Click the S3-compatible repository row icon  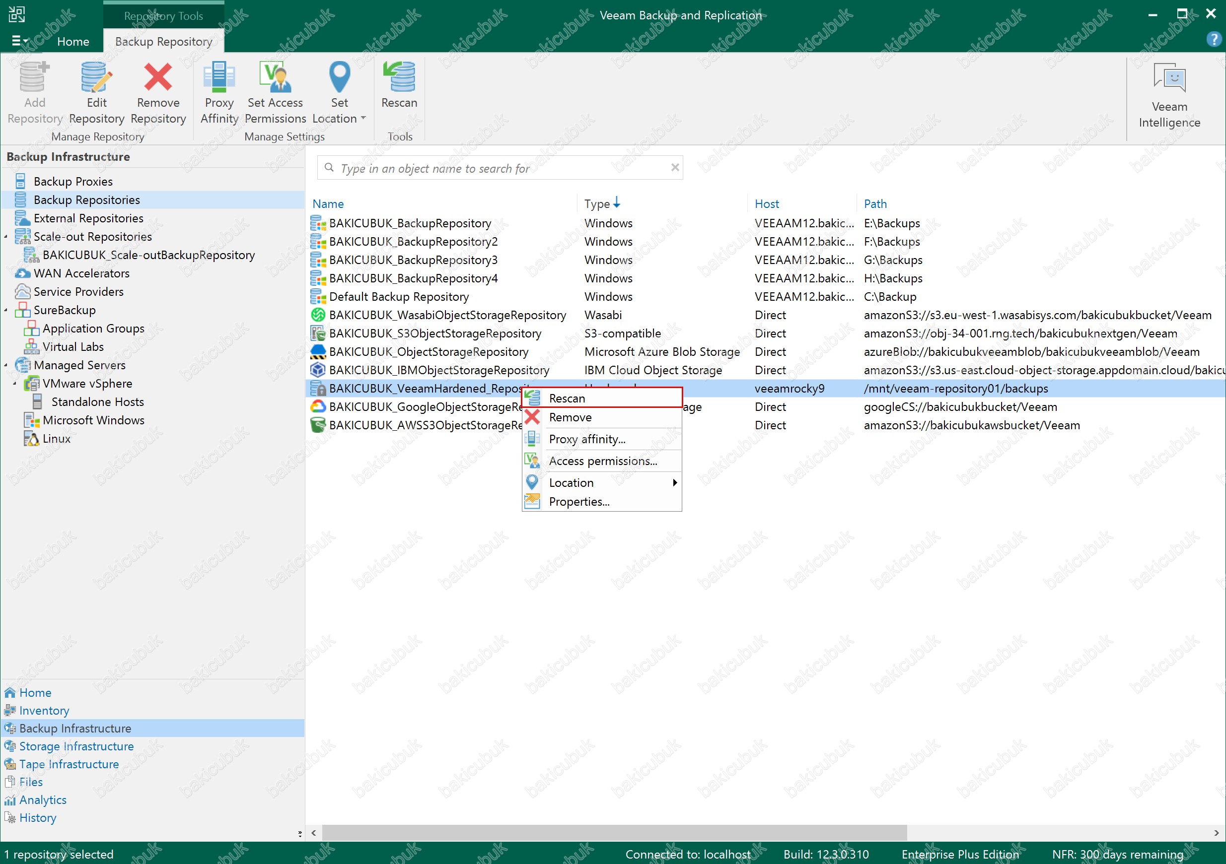coord(318,333)
